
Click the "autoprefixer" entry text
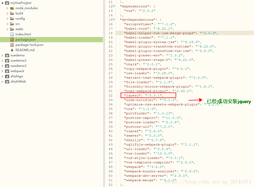tap(139, 24)
